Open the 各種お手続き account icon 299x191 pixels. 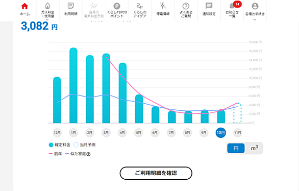pyautogui.click(x=255, y=6)
